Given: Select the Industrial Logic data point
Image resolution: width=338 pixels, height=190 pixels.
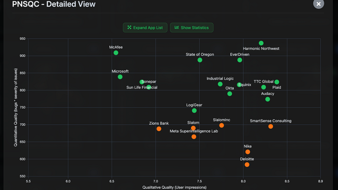Looking at the screenshot, I should [x=220, y=84].
